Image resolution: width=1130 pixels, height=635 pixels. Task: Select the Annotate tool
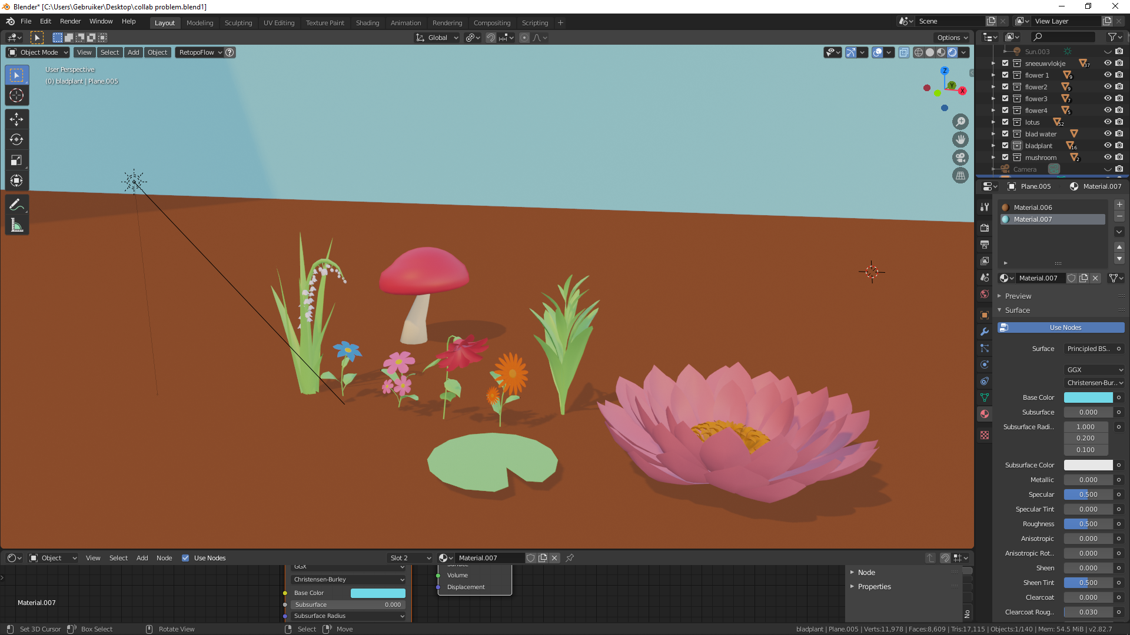(16, 205)
